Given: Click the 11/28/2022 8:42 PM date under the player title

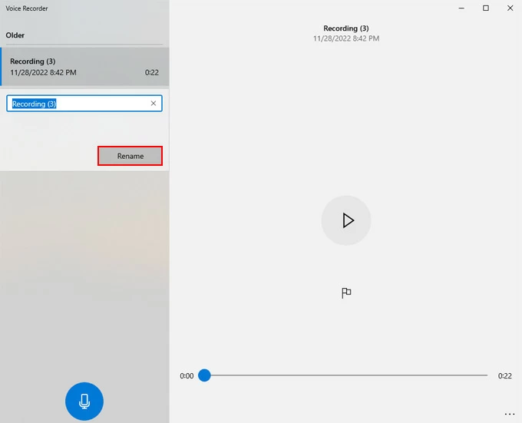Looking at the screenshot, I should point(345,38).
